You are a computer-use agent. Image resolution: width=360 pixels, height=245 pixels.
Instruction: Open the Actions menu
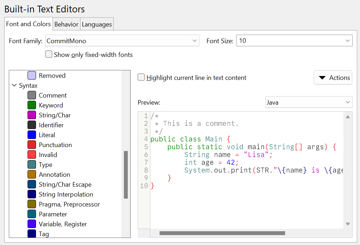click(333, 77)
